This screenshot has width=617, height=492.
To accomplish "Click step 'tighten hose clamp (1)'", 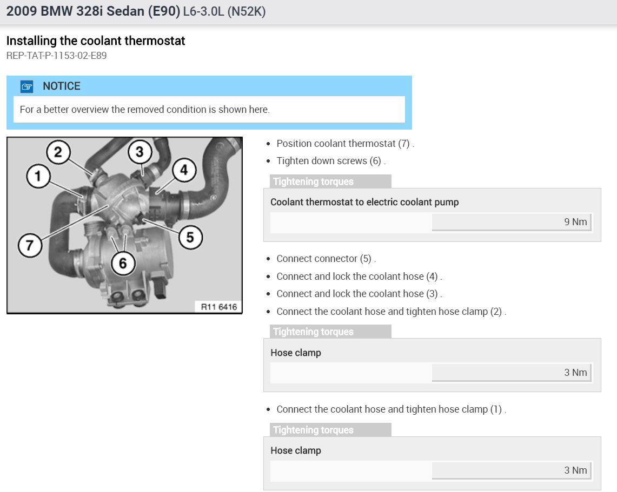I will click(454, 409).
